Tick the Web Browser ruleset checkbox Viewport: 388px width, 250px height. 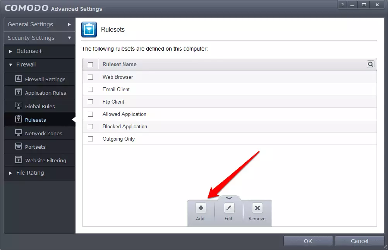tap(91, 77)
